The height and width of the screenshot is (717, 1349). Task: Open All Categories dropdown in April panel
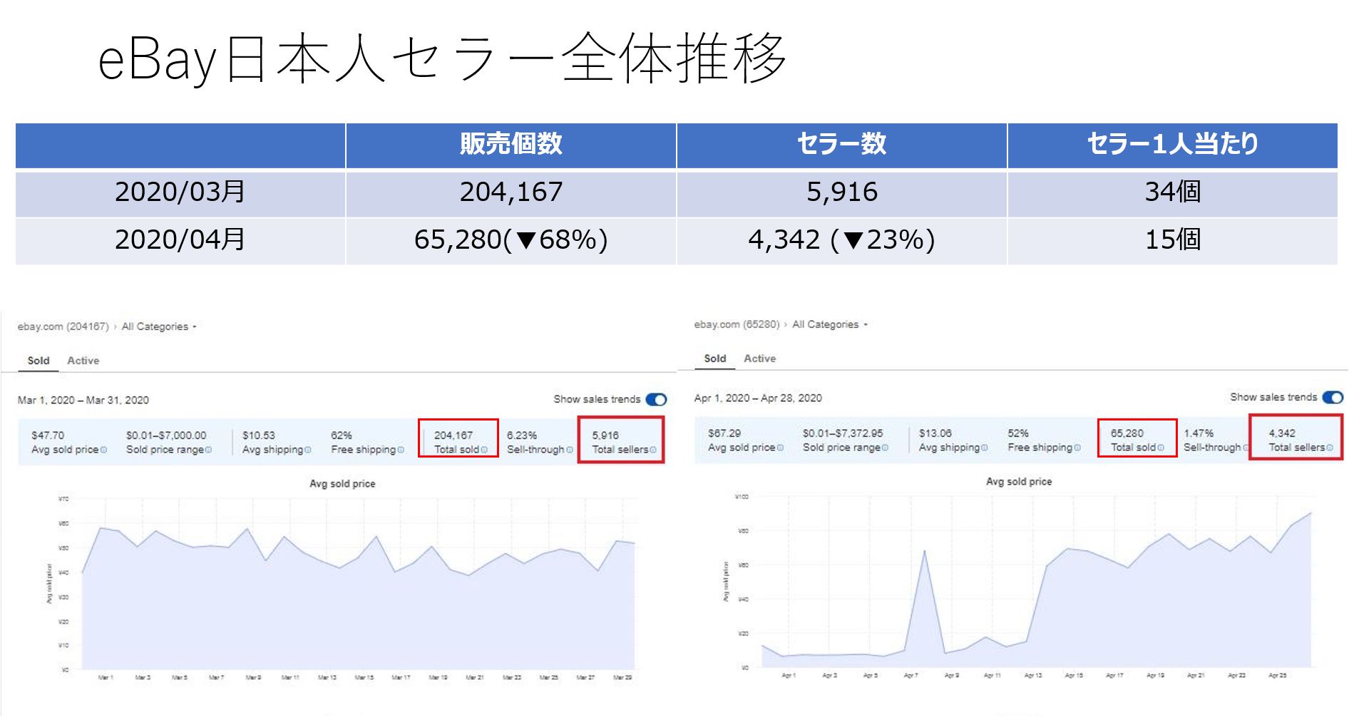click(830, 324)
